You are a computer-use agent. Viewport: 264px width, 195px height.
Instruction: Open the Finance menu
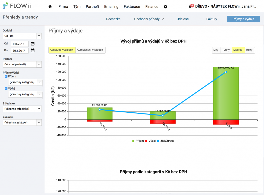click(152, 6)
